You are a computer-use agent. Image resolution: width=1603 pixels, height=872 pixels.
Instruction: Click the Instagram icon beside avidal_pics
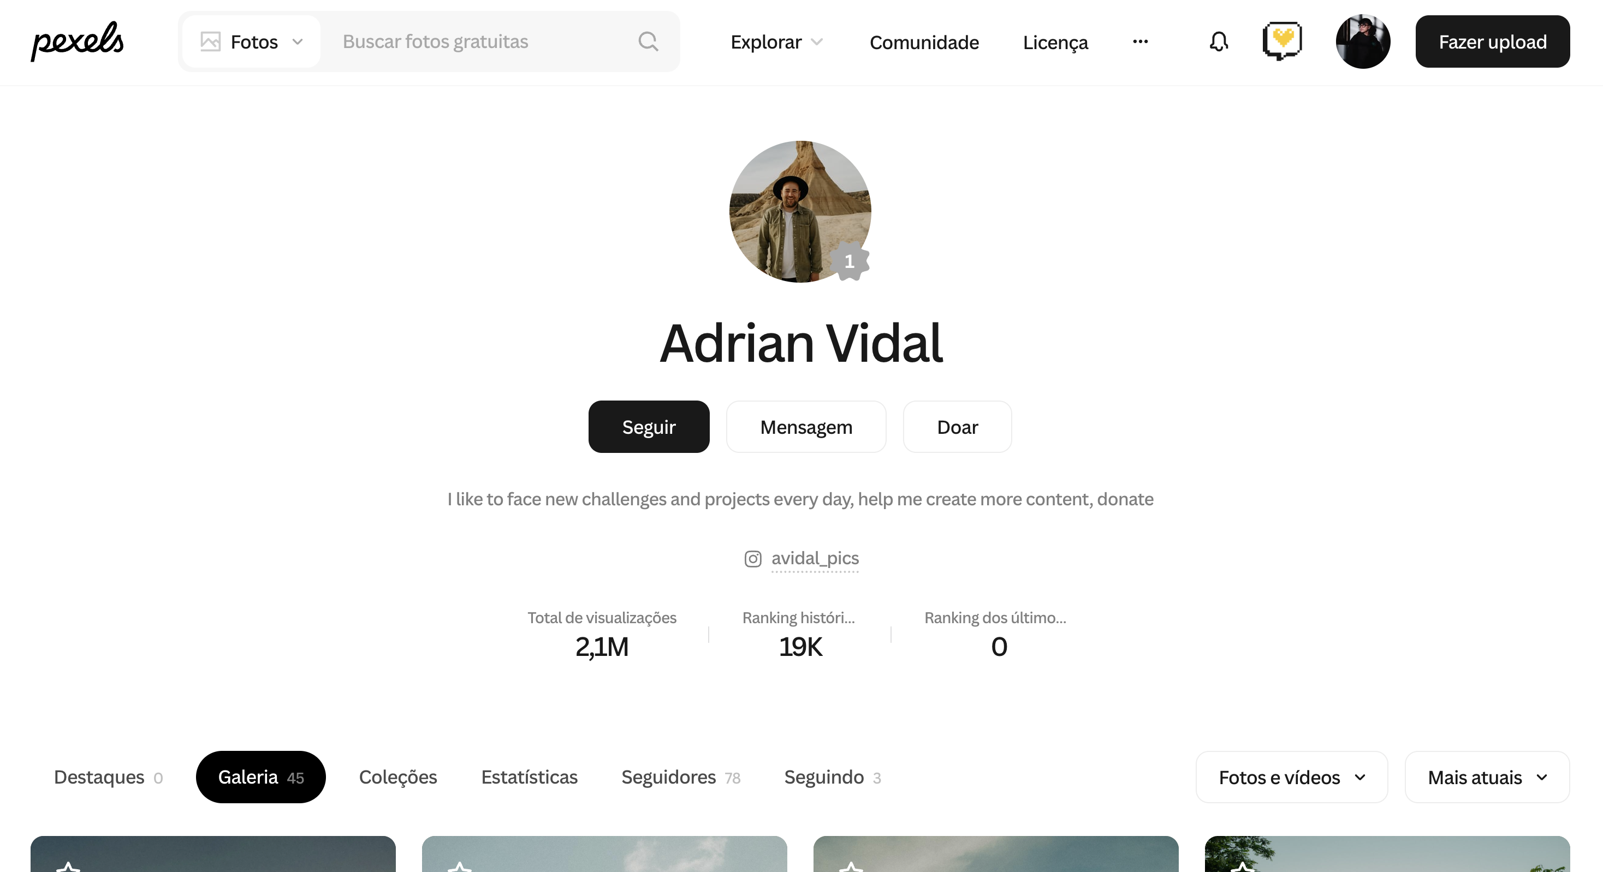point(752,559)
